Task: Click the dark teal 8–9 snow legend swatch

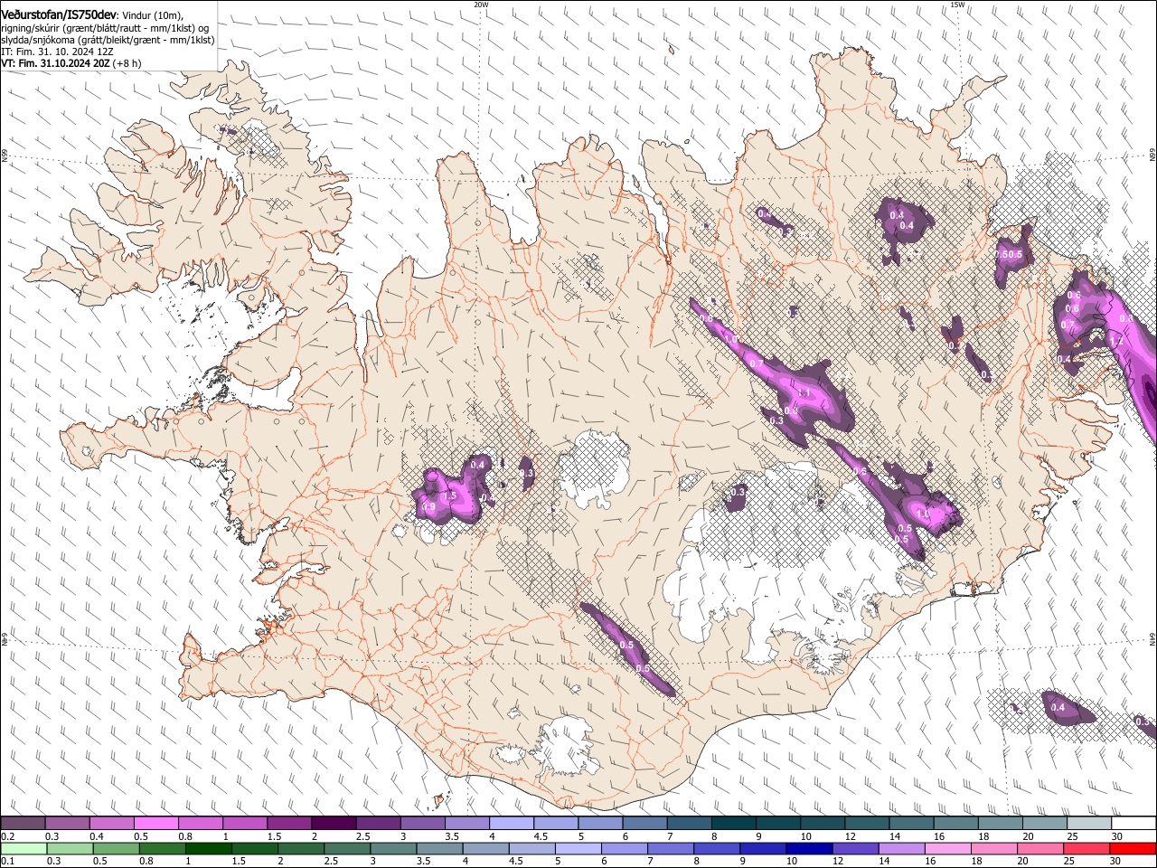Action: pyautogui.click(x=734, y=824)
